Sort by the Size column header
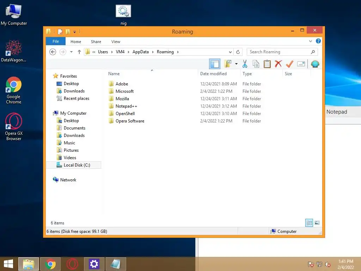Image resolution: width=361 pixels, height=271 pixels. (x=288, y=74)
